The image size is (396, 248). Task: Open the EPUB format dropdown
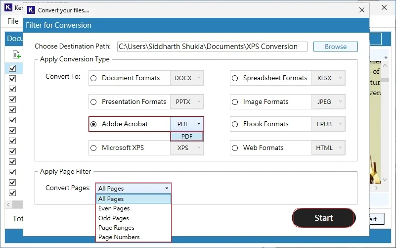[328, 124]
